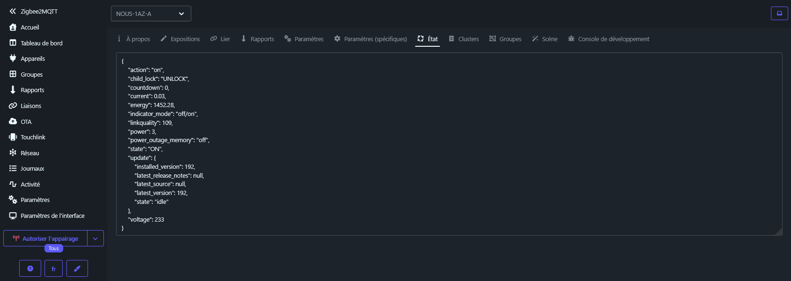The image size is (791, 281).
Task: Click the help question mark icon
Action: coord(30,268)
